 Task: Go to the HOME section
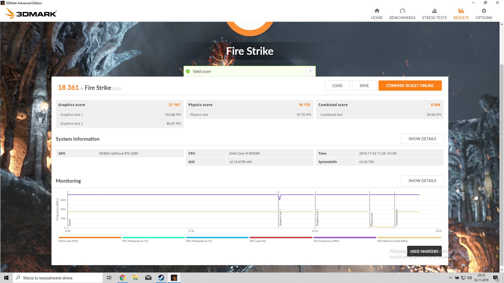(377, 14)
